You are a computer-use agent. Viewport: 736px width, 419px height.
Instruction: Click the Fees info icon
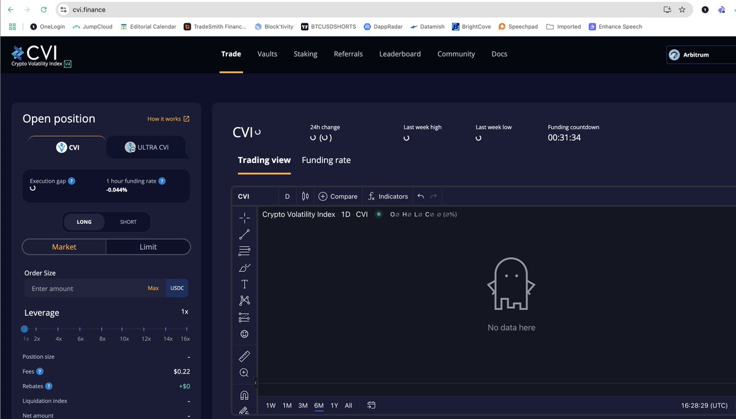coord(40,372)
